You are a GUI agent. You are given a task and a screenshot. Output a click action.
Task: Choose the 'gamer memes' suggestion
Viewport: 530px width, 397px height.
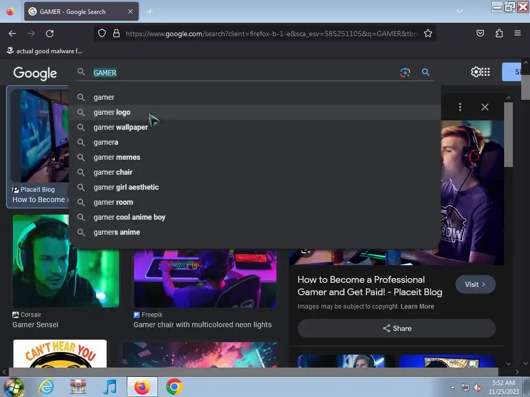tap(255, 157)
